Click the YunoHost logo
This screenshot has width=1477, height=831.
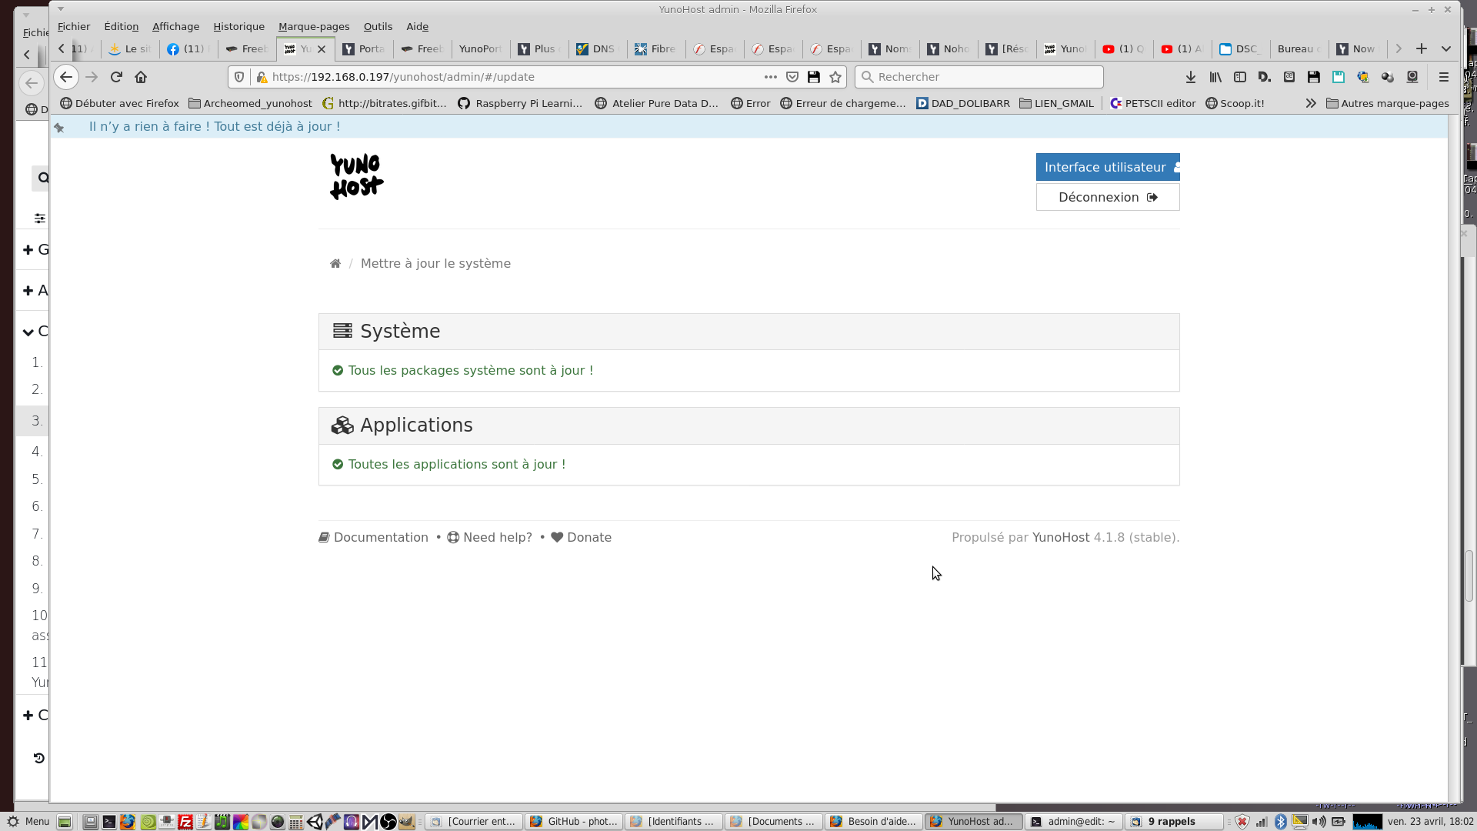click(x=356, y=176)
